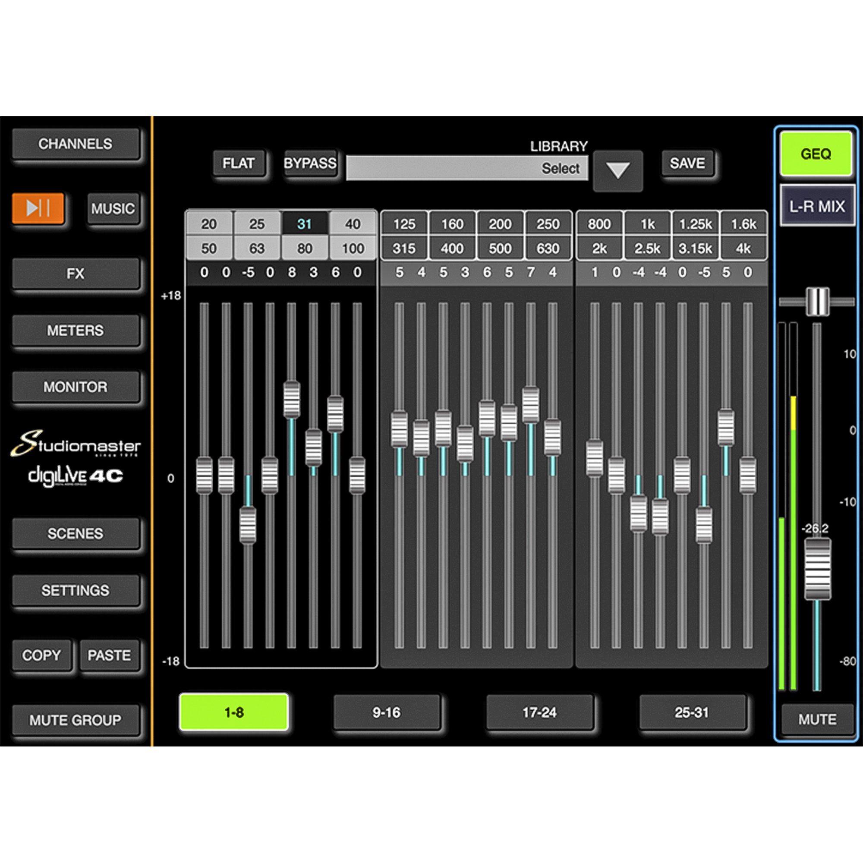Reset EQ with FLAT button

pyautogui.click(x=239, y=164)
